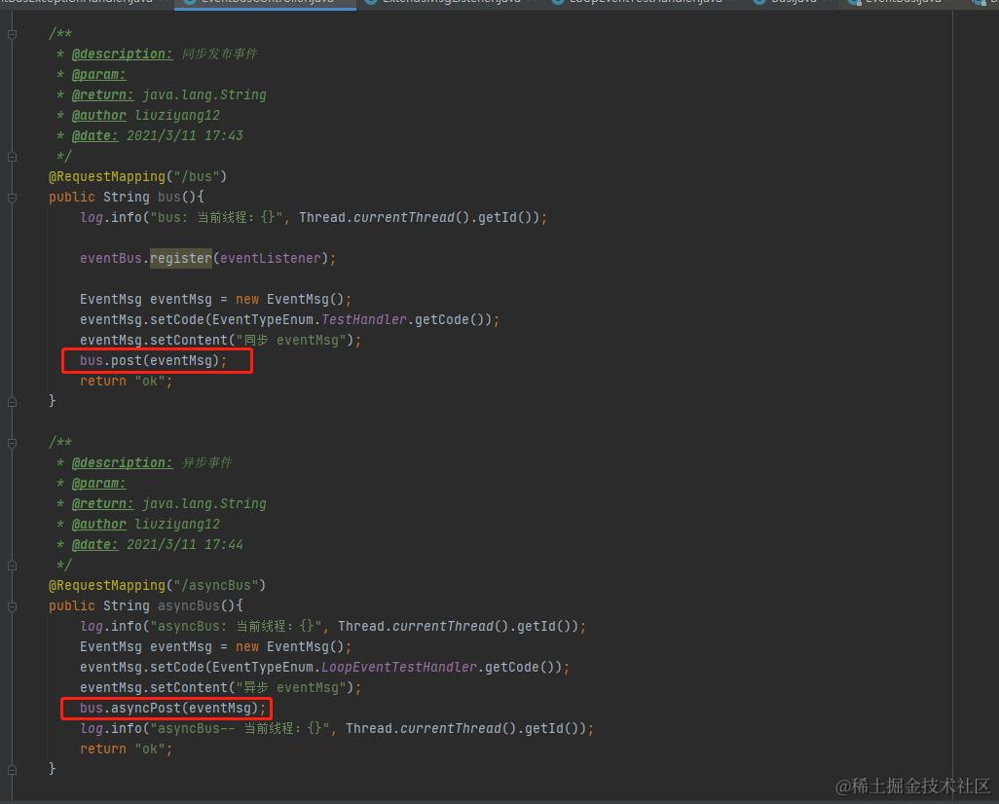
Task: Collapse the asyncBus() method body
Action: point(12,606)
